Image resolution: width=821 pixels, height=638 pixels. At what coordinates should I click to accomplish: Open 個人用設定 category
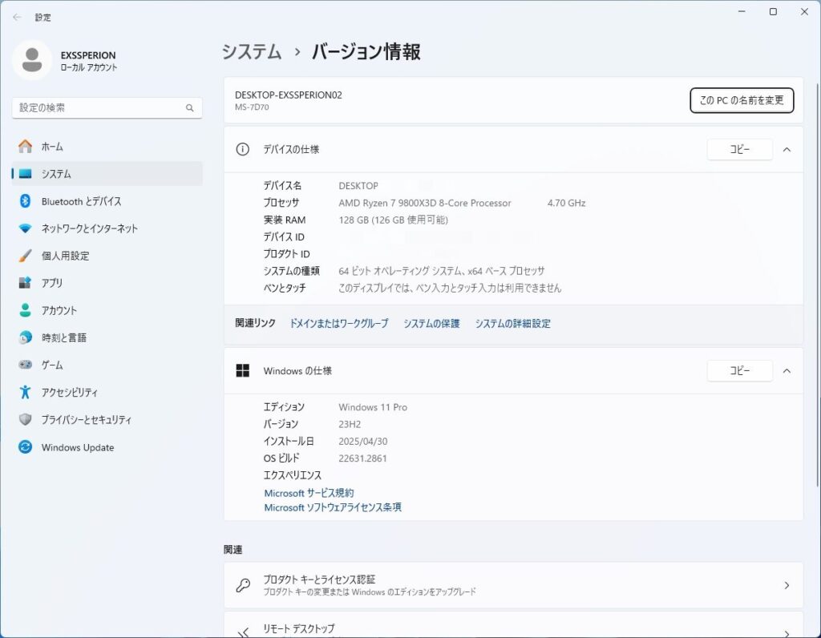click(x=107, y=256)
